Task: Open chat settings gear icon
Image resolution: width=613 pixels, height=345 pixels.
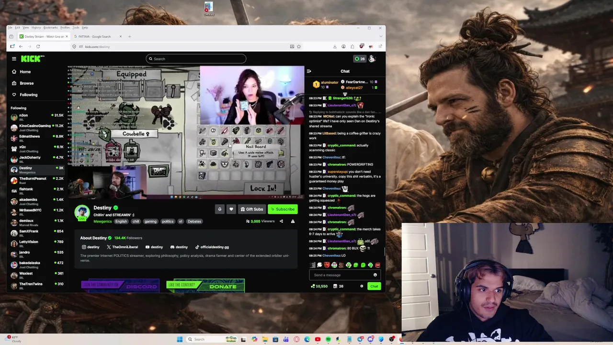Action: pyautogui.click(x=362, y=286)
